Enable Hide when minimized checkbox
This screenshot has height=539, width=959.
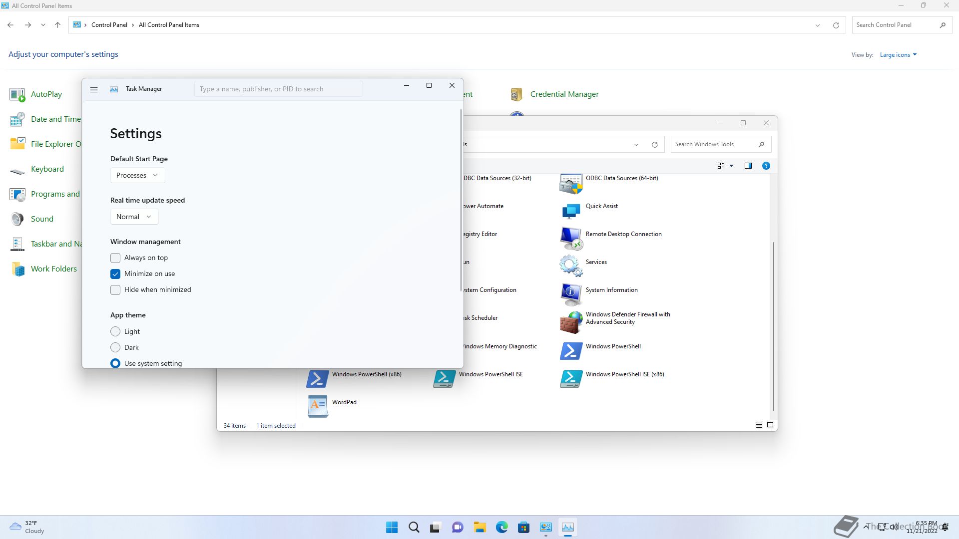(x=115, y=290)
